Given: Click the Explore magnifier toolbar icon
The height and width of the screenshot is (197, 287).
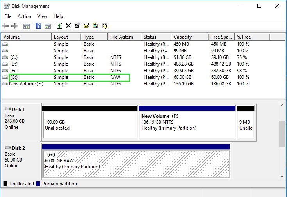Looking at the screenshot, I should pyautogui.click(x=95, y=26).
